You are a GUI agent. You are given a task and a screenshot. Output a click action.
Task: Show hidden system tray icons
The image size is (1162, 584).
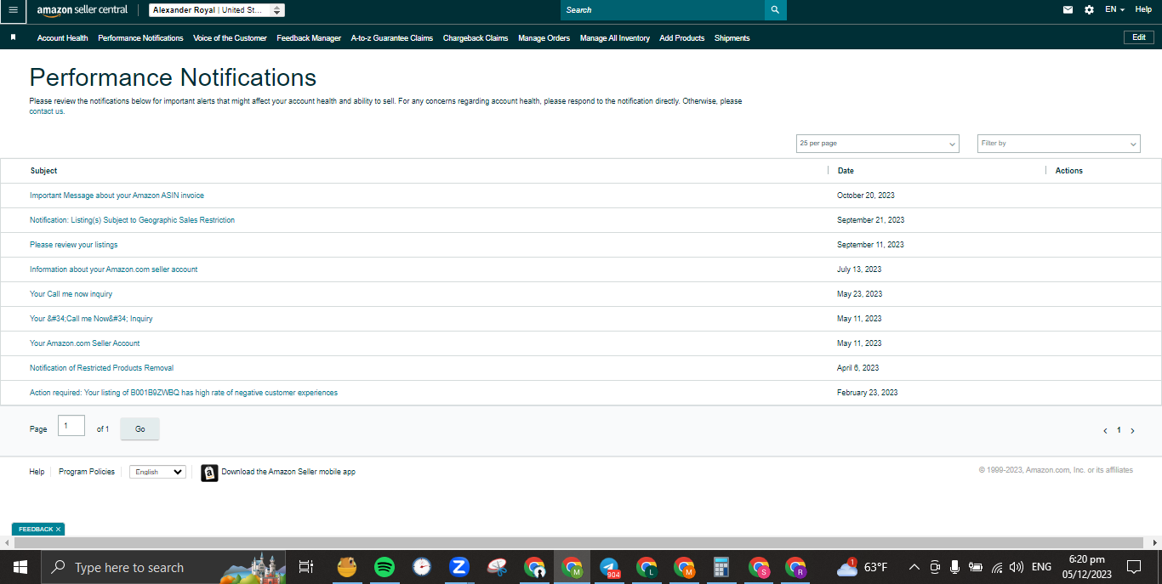tap(914, 567)
